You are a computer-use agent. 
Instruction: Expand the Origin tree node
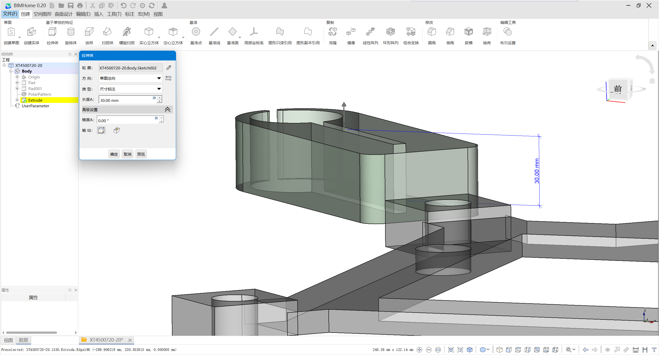[17, 77]
